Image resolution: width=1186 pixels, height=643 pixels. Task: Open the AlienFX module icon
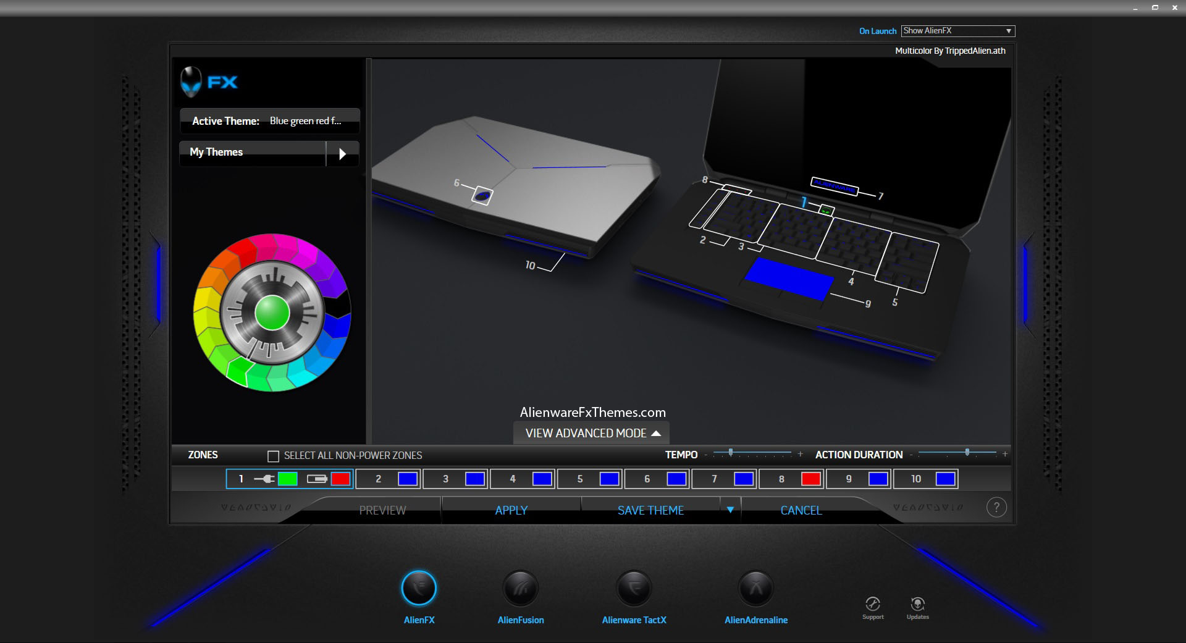click(x=419, y=588)
